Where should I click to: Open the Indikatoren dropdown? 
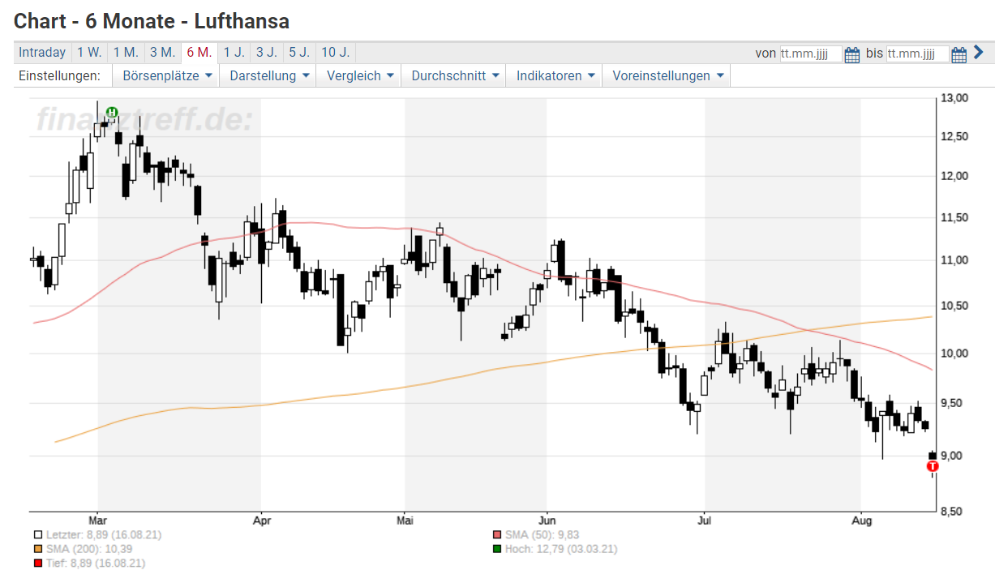pos(555,75)
